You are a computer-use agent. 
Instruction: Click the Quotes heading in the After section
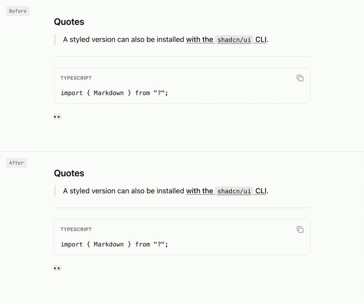coord(69,173)
